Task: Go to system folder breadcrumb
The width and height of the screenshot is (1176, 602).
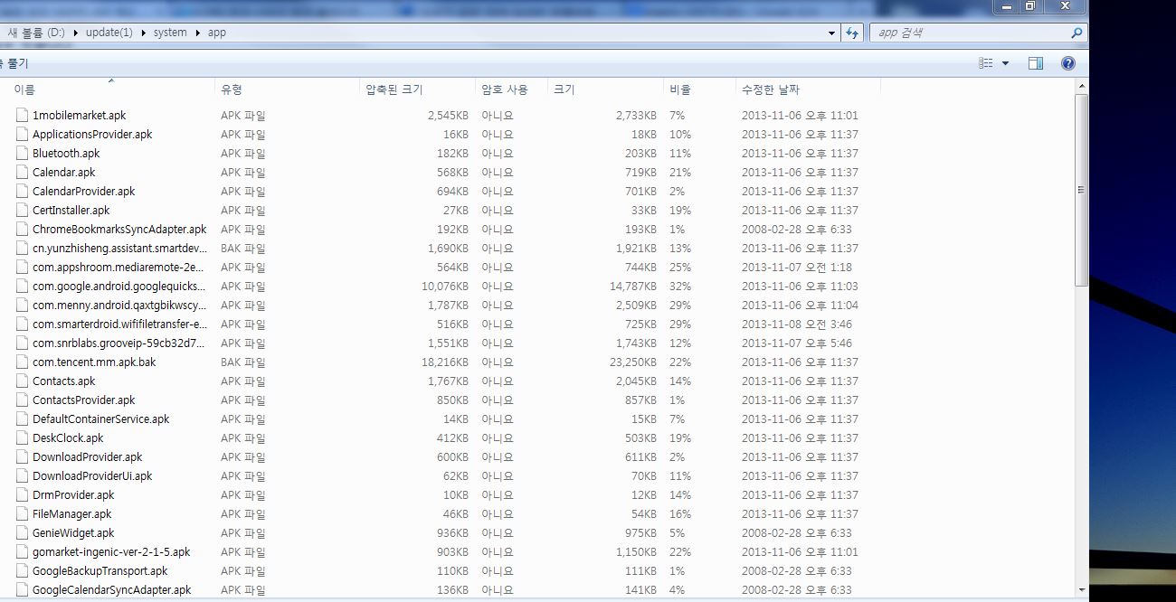Action: pos(170,33)
